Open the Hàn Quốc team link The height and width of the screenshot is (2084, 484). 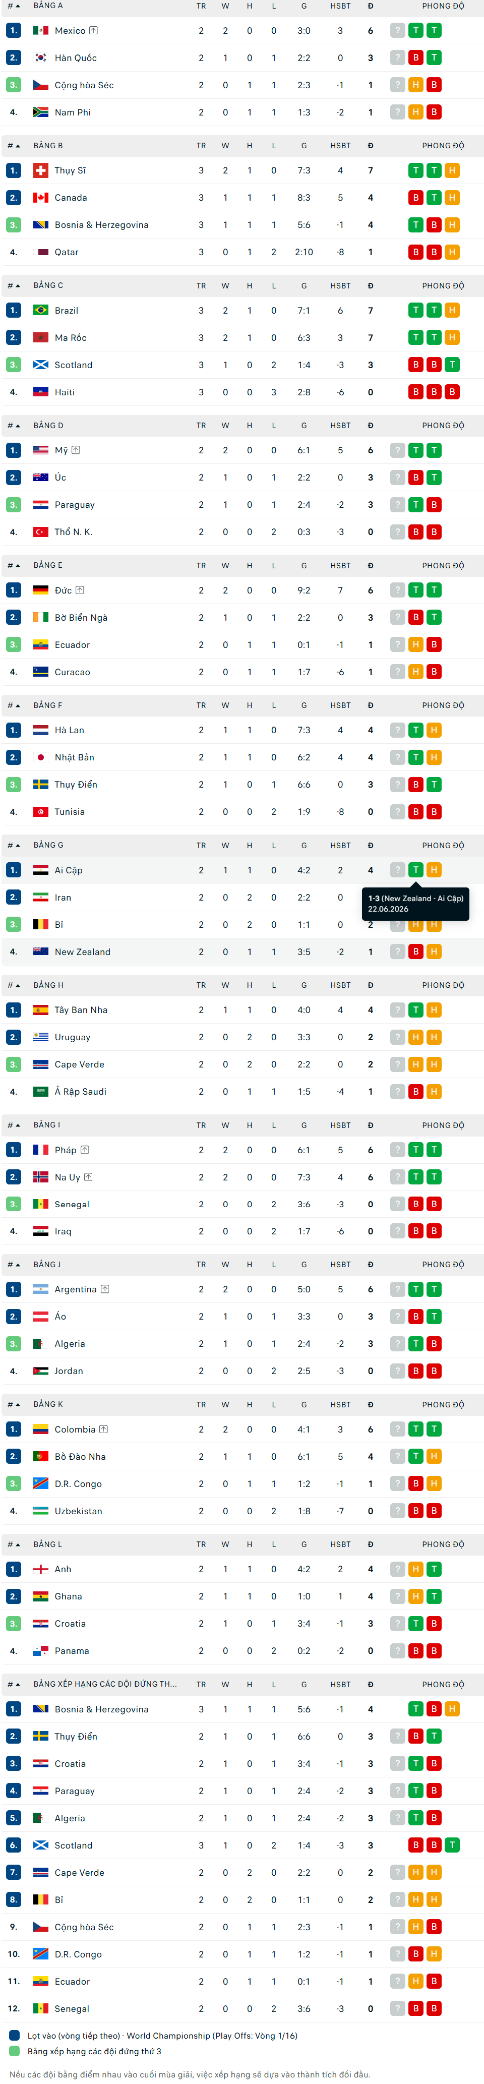tap(75, 58)
